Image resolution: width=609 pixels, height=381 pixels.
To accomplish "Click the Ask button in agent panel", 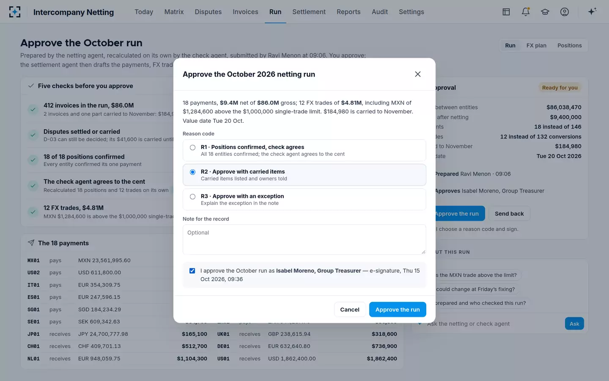I will [574, 324].
